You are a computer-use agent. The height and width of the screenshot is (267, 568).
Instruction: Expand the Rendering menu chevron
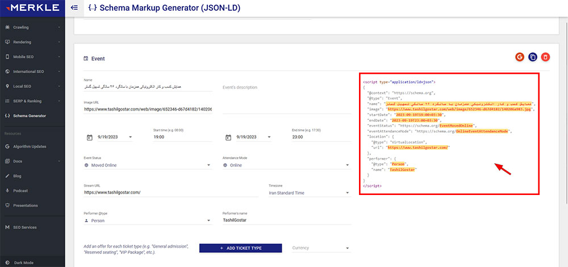tap(59, 42)
